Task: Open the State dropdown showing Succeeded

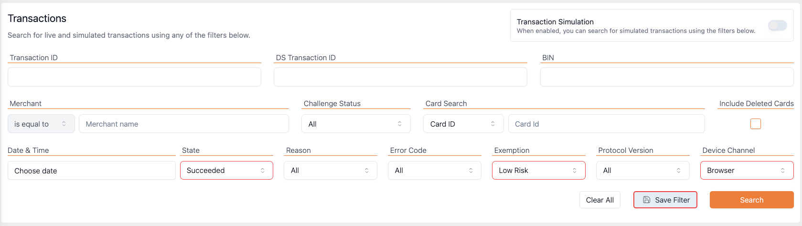Action: point(226,171)
